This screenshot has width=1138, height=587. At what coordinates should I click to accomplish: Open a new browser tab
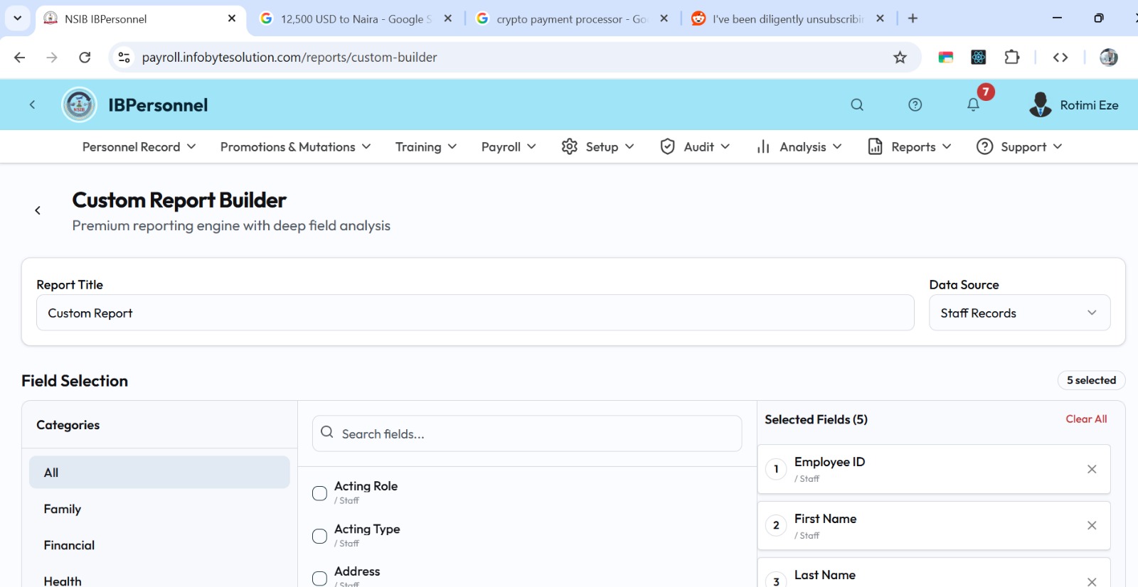[913, 18]
